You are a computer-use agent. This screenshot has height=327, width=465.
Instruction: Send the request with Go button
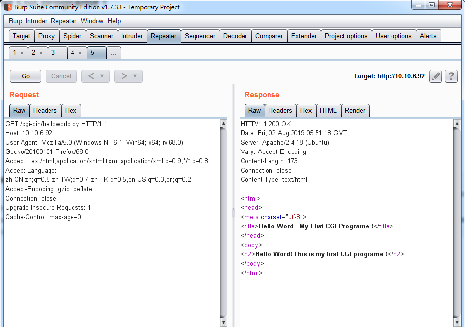[x=25, y=76]
